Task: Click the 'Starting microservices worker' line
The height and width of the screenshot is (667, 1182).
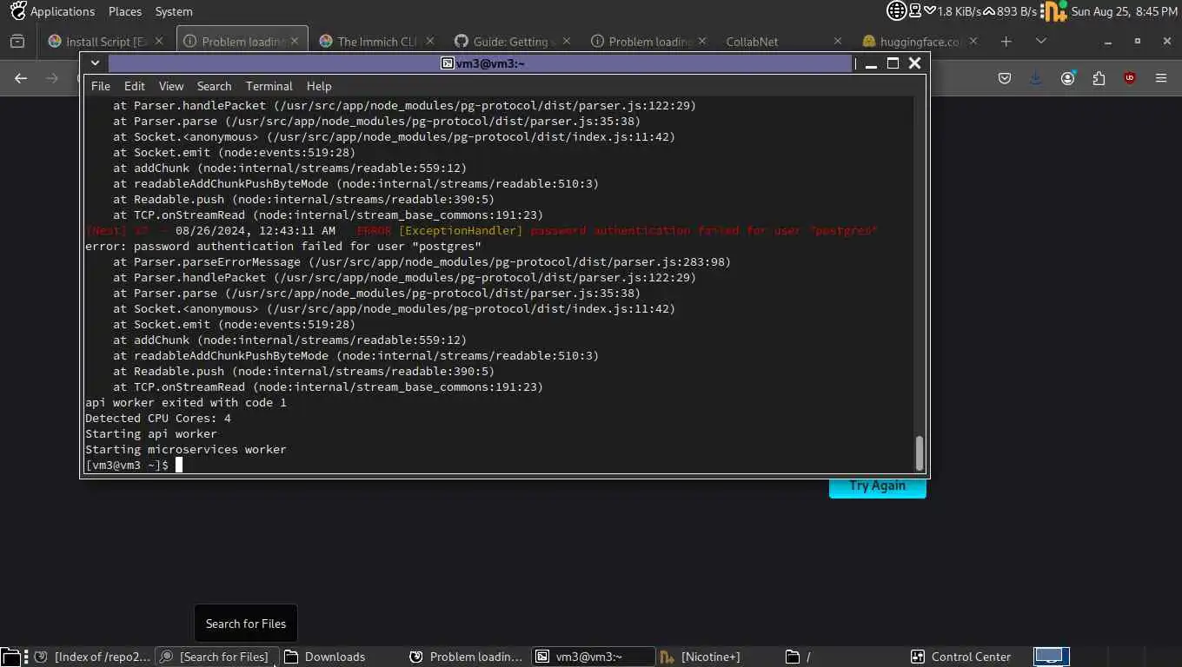Action: (x=185, y=449)
